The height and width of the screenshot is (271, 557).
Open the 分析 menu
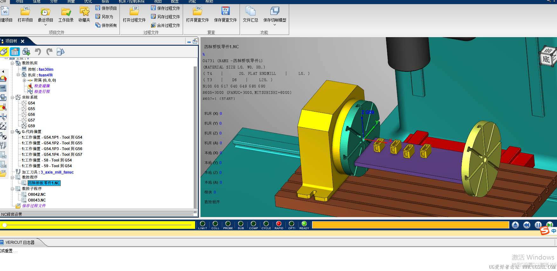pyautogui.click(x=54, y=1)
